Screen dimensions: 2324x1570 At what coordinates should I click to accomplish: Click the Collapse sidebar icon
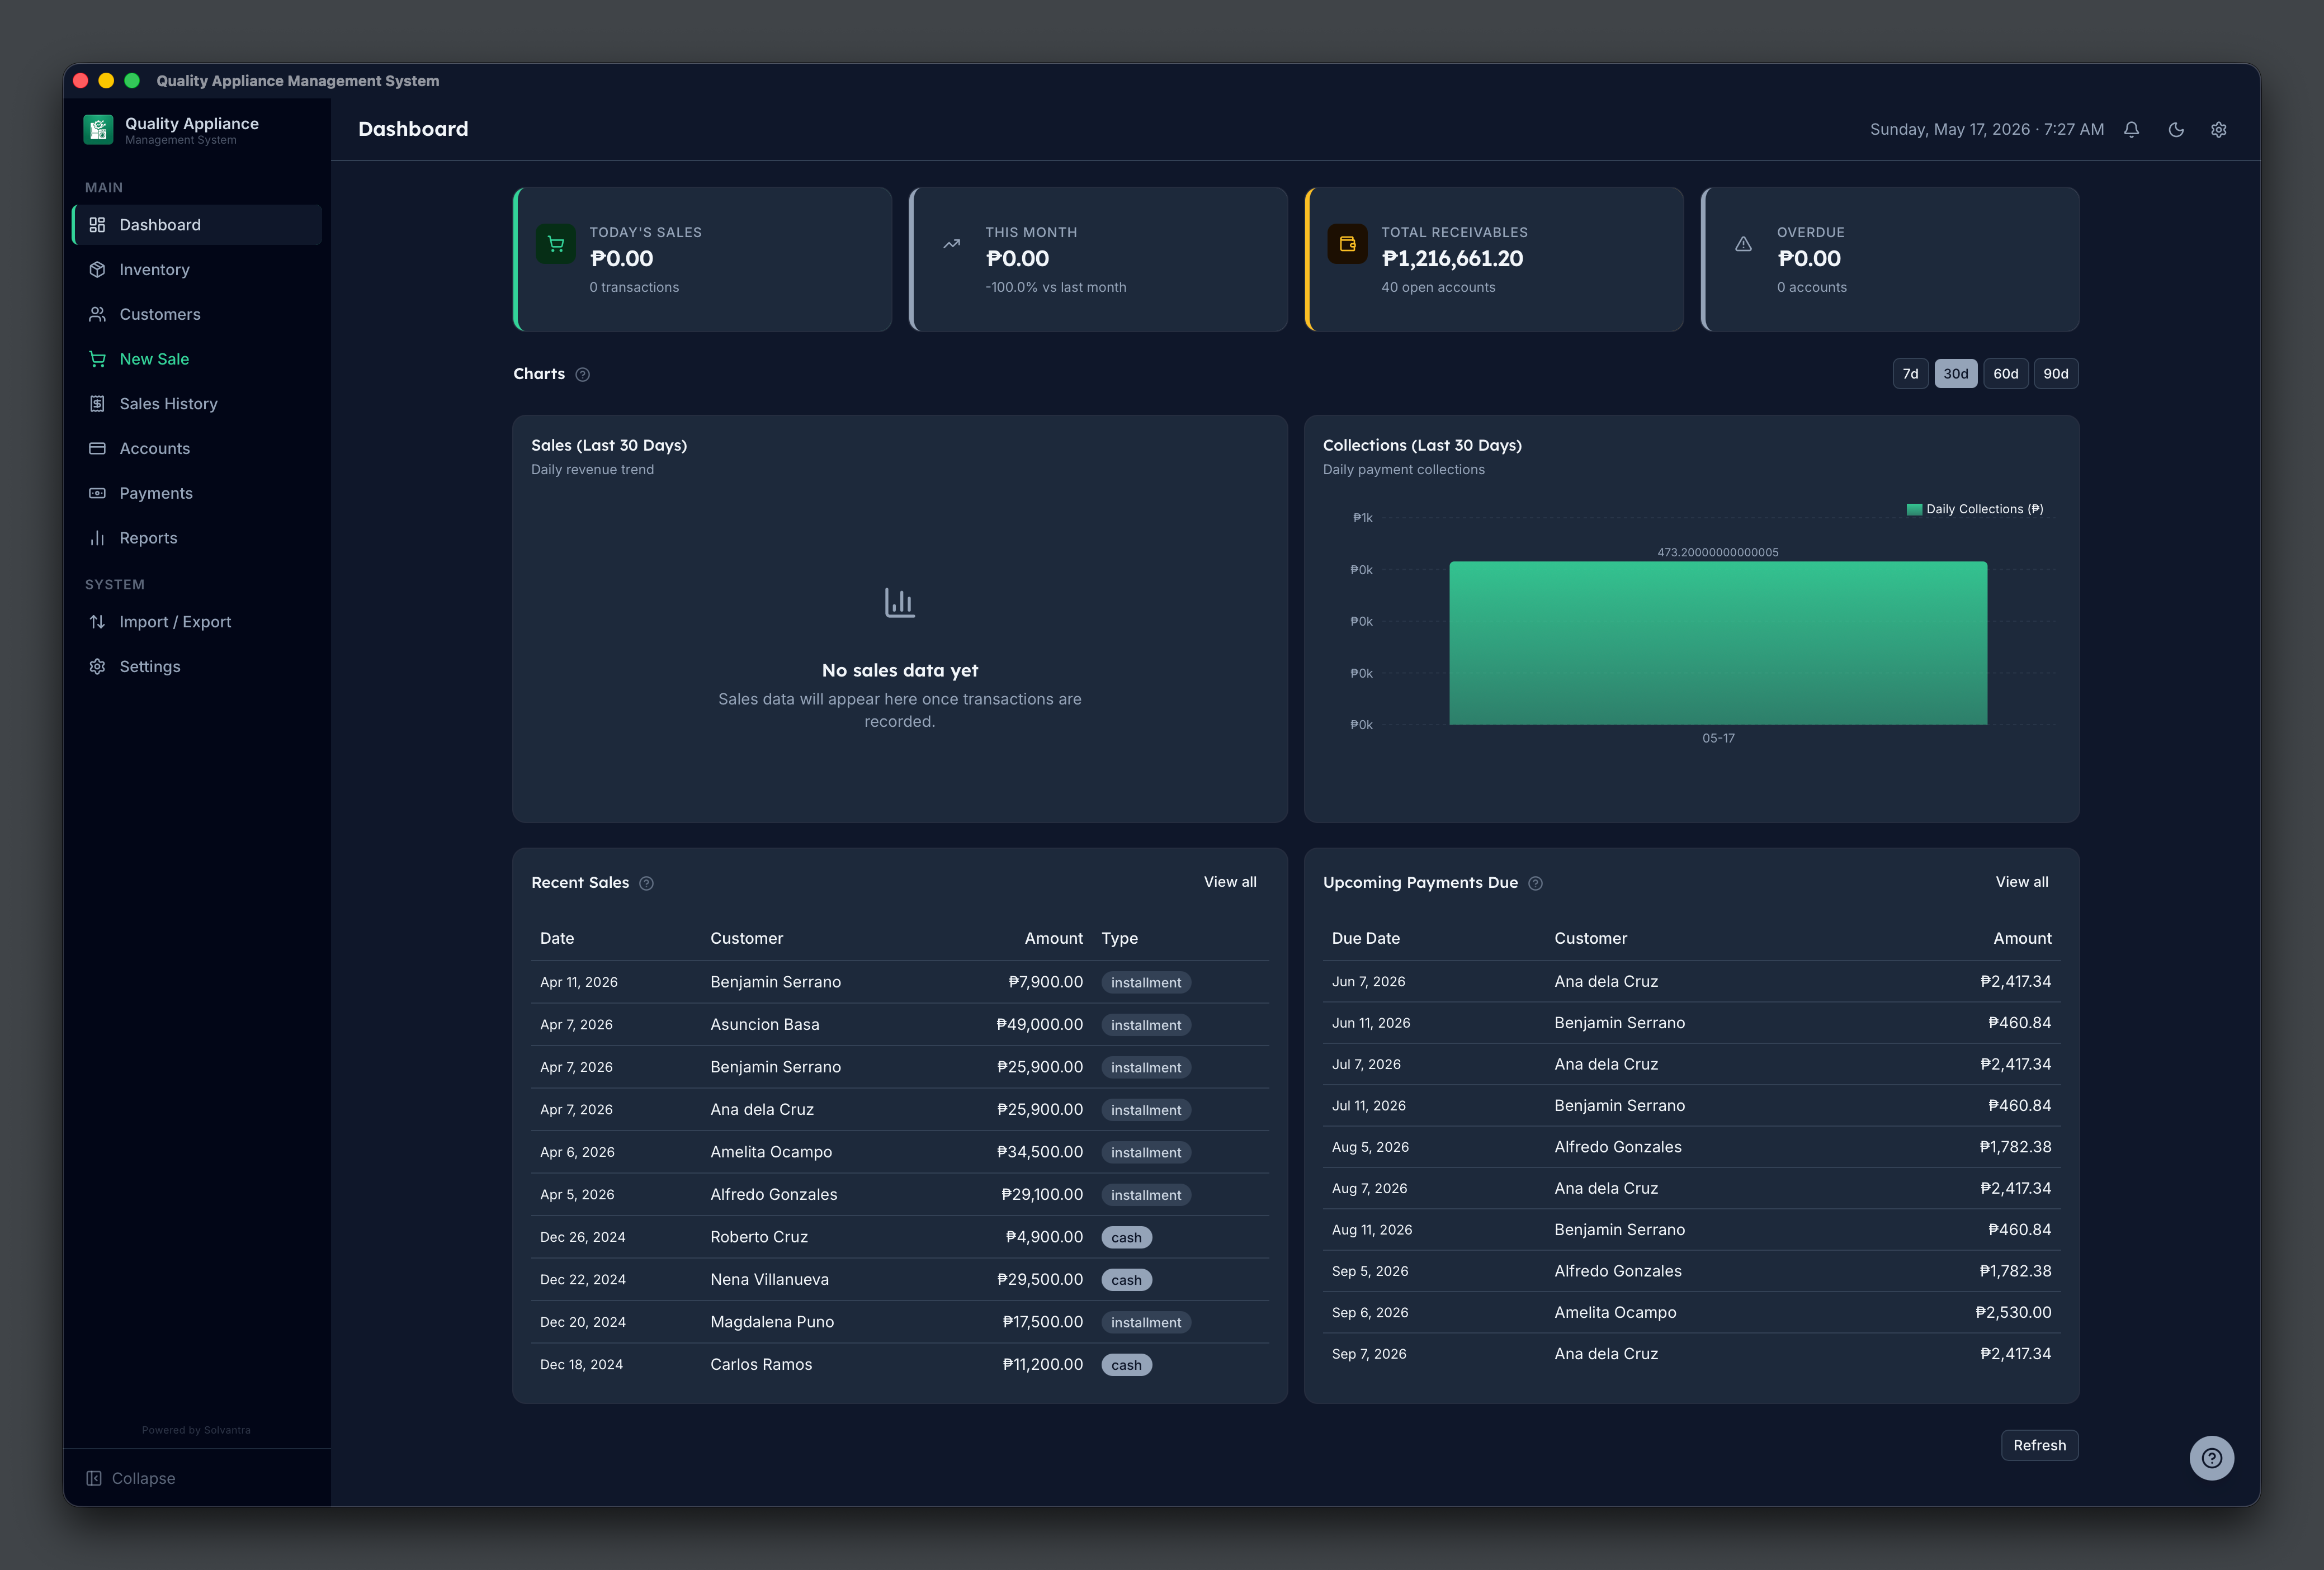pos(94,1478)
